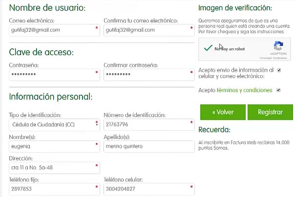Open the Tipo de identificación dropdown
This screenshot has width=295, height=197.
54,124
